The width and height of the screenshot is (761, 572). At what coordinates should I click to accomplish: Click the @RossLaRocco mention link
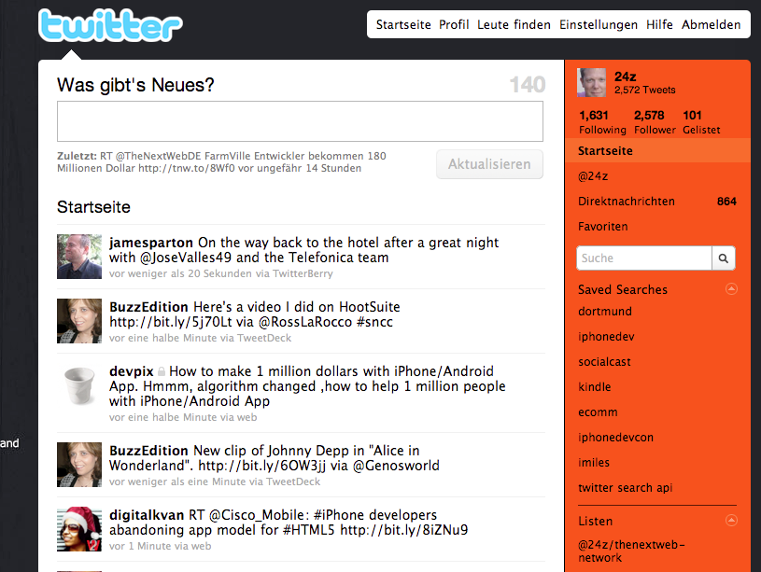click(x=304, y=322)
